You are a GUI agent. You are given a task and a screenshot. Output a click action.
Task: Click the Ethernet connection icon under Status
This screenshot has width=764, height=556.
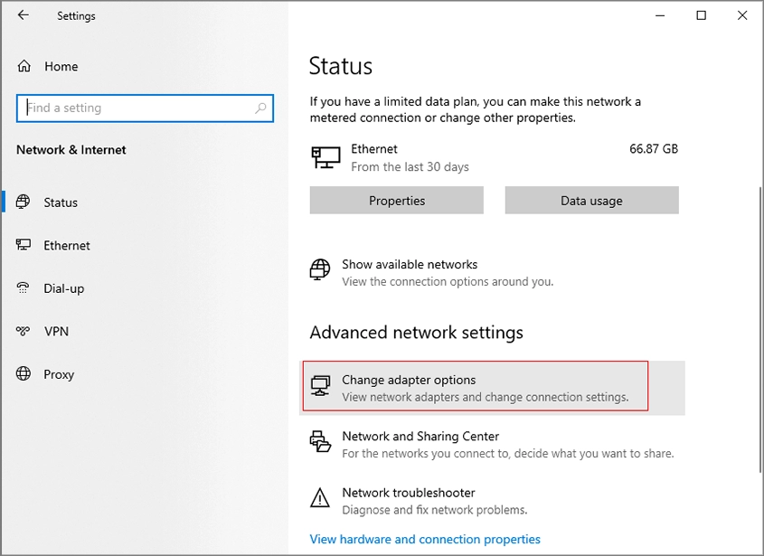[325, 157]
